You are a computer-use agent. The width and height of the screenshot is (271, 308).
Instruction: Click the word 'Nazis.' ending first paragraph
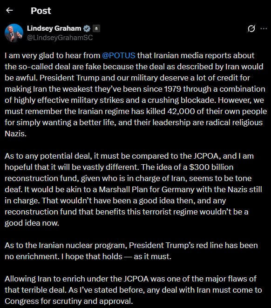pyautogui.click(x=15, y=134)
